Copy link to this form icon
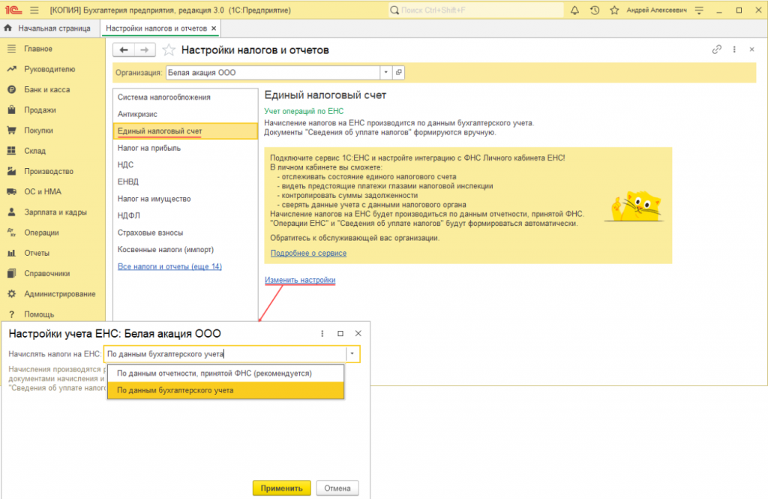Image resolution: width=768 pixels, height=499 pixels. (716, 50)
